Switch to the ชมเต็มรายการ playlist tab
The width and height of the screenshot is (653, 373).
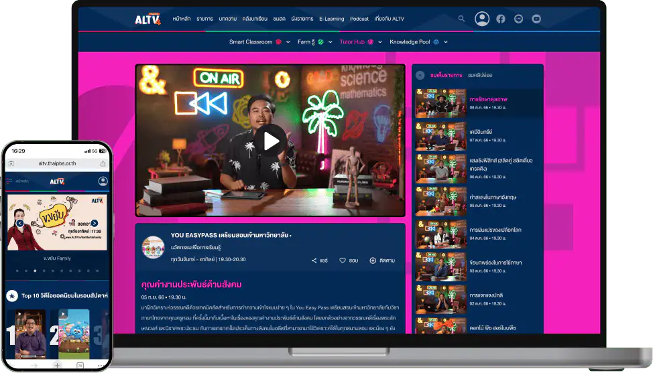tap(446, 75)
